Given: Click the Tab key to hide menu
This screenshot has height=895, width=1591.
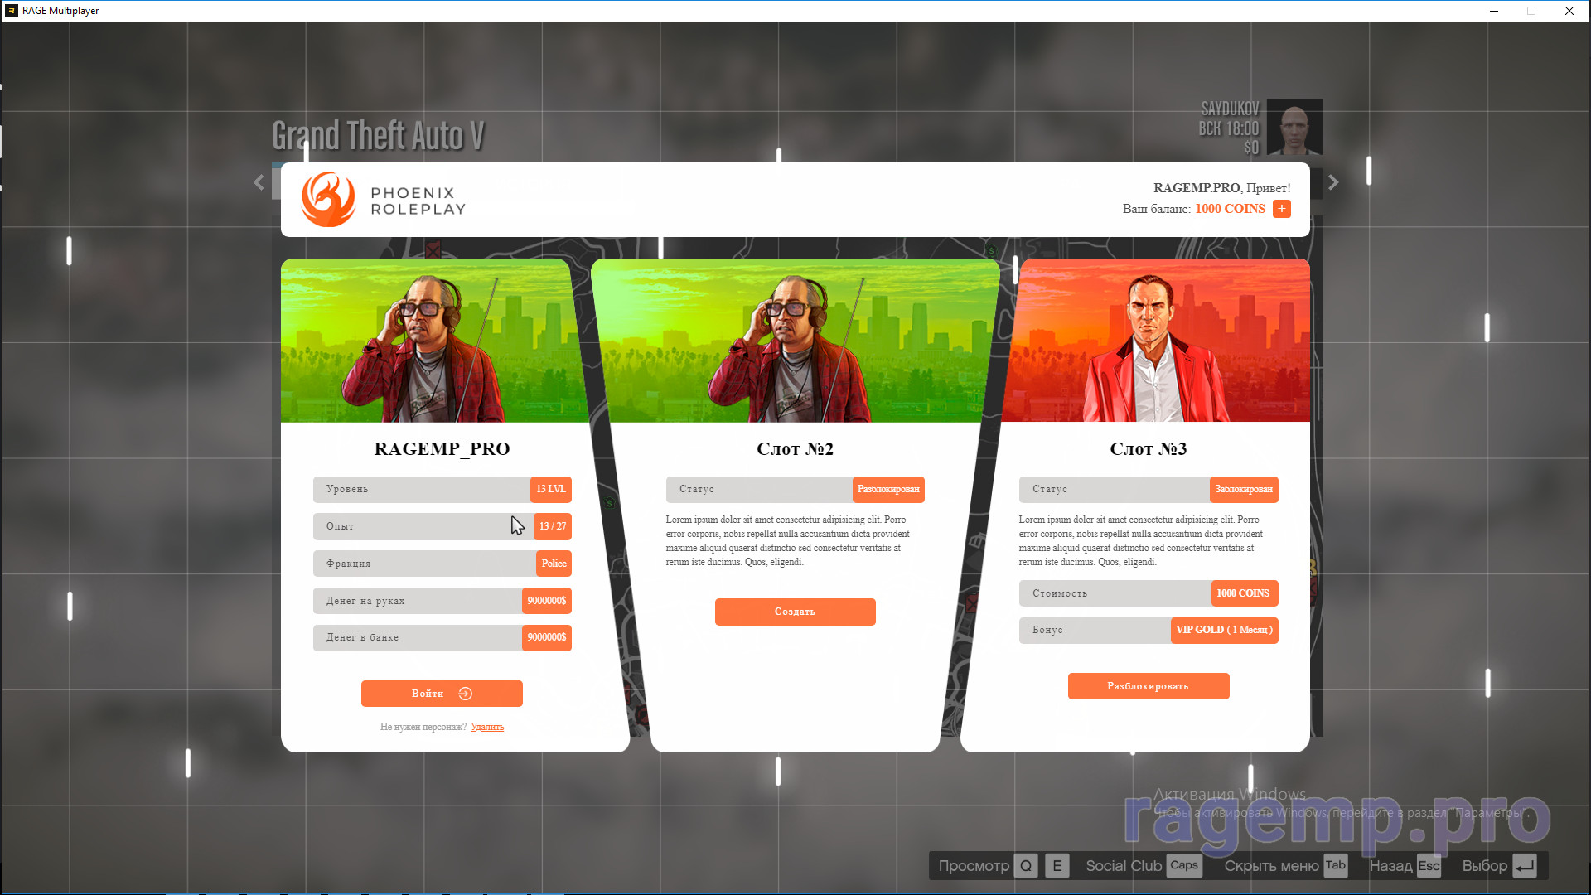Looking at the screenshot, I should (x=1335, y=865).
